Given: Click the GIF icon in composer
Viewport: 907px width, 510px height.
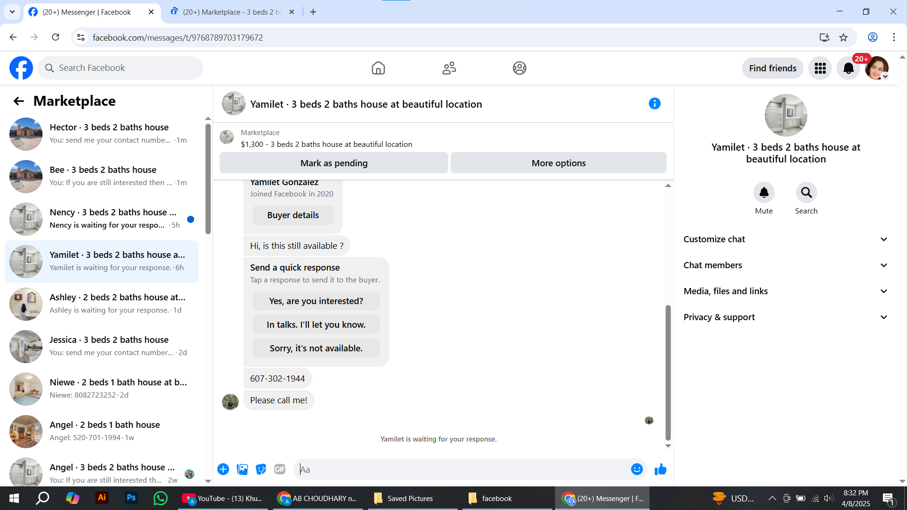Looking at the screenshot, I should (x=280, y=469).
